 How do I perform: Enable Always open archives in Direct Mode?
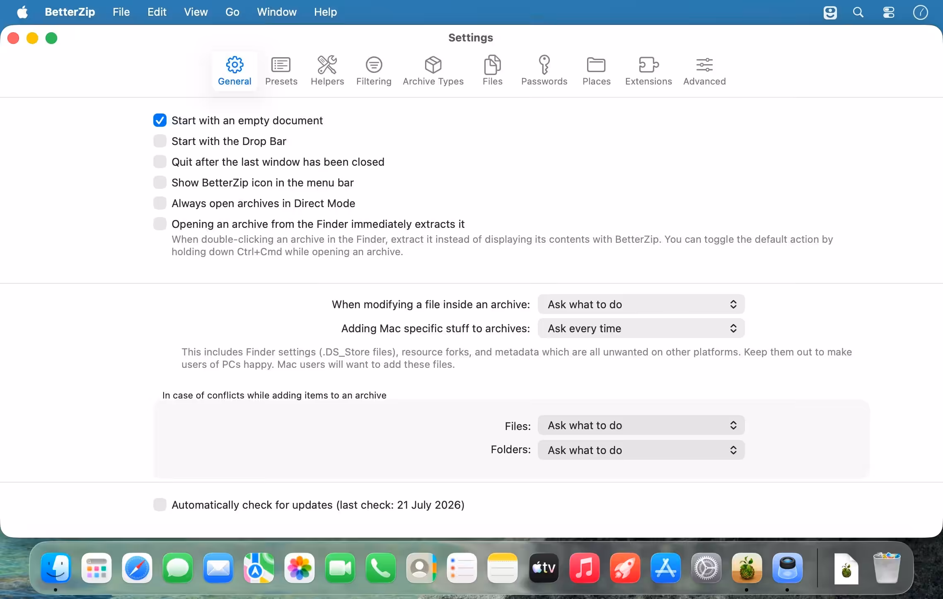coord(160,203)
